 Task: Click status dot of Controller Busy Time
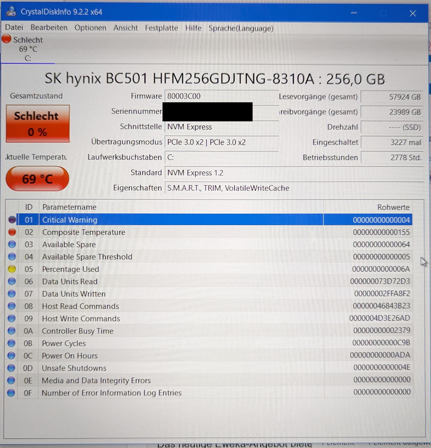tap(12, 331)
